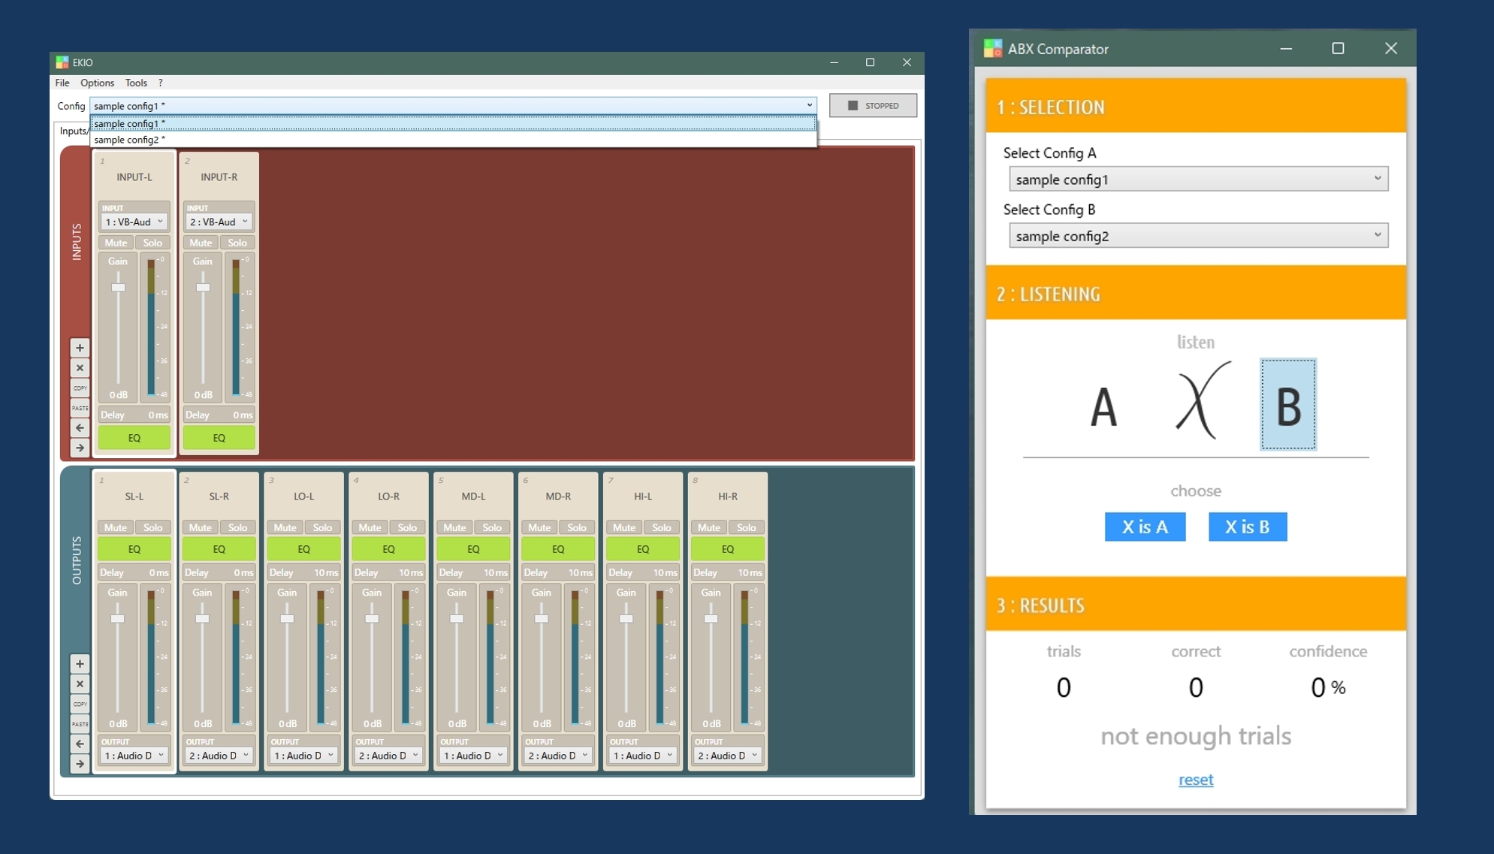Mute the INPUT-R channel
This screenshot has height=854, width=1494.
pos(201,243)
